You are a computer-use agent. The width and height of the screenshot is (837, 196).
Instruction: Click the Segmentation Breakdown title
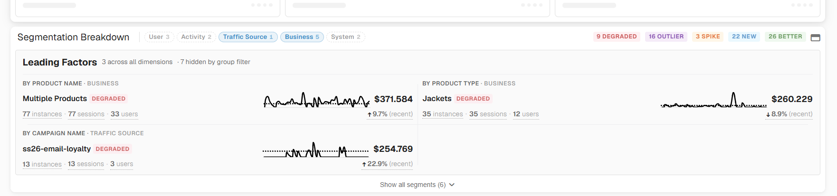coord(73,37)
